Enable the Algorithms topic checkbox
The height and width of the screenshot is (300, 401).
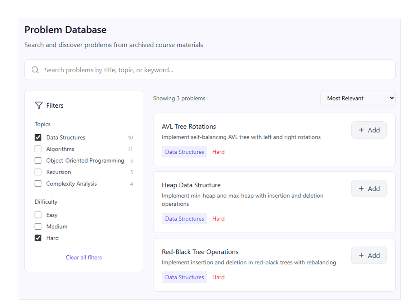(x=38, y=149)
